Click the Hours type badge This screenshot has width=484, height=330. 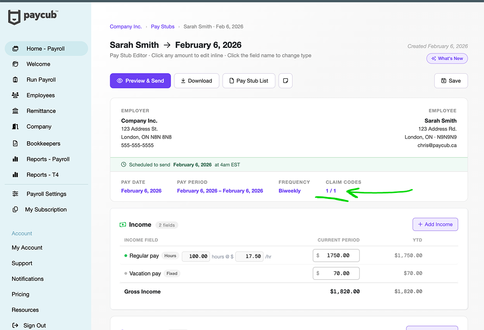[170, 256]
